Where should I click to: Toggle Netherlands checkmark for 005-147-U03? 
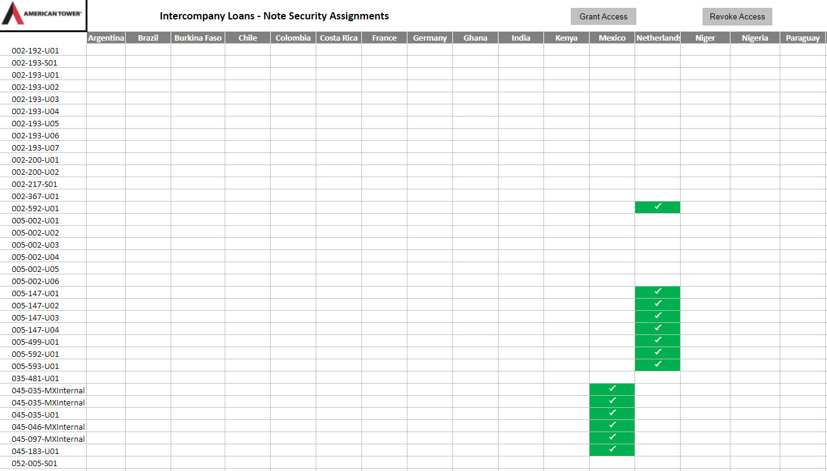pos(658,317)
